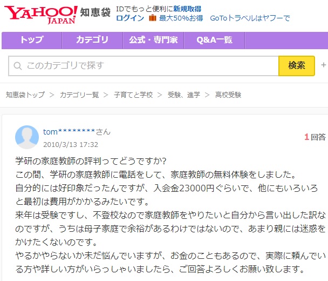Viewport: 328px width, 281px height.
Task: Go to 知恵袋トップ breadcrumb
Action: [25, 95]
